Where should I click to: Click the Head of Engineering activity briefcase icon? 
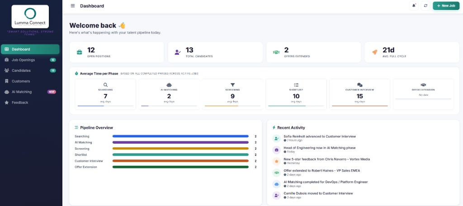[x=276, y=150]
